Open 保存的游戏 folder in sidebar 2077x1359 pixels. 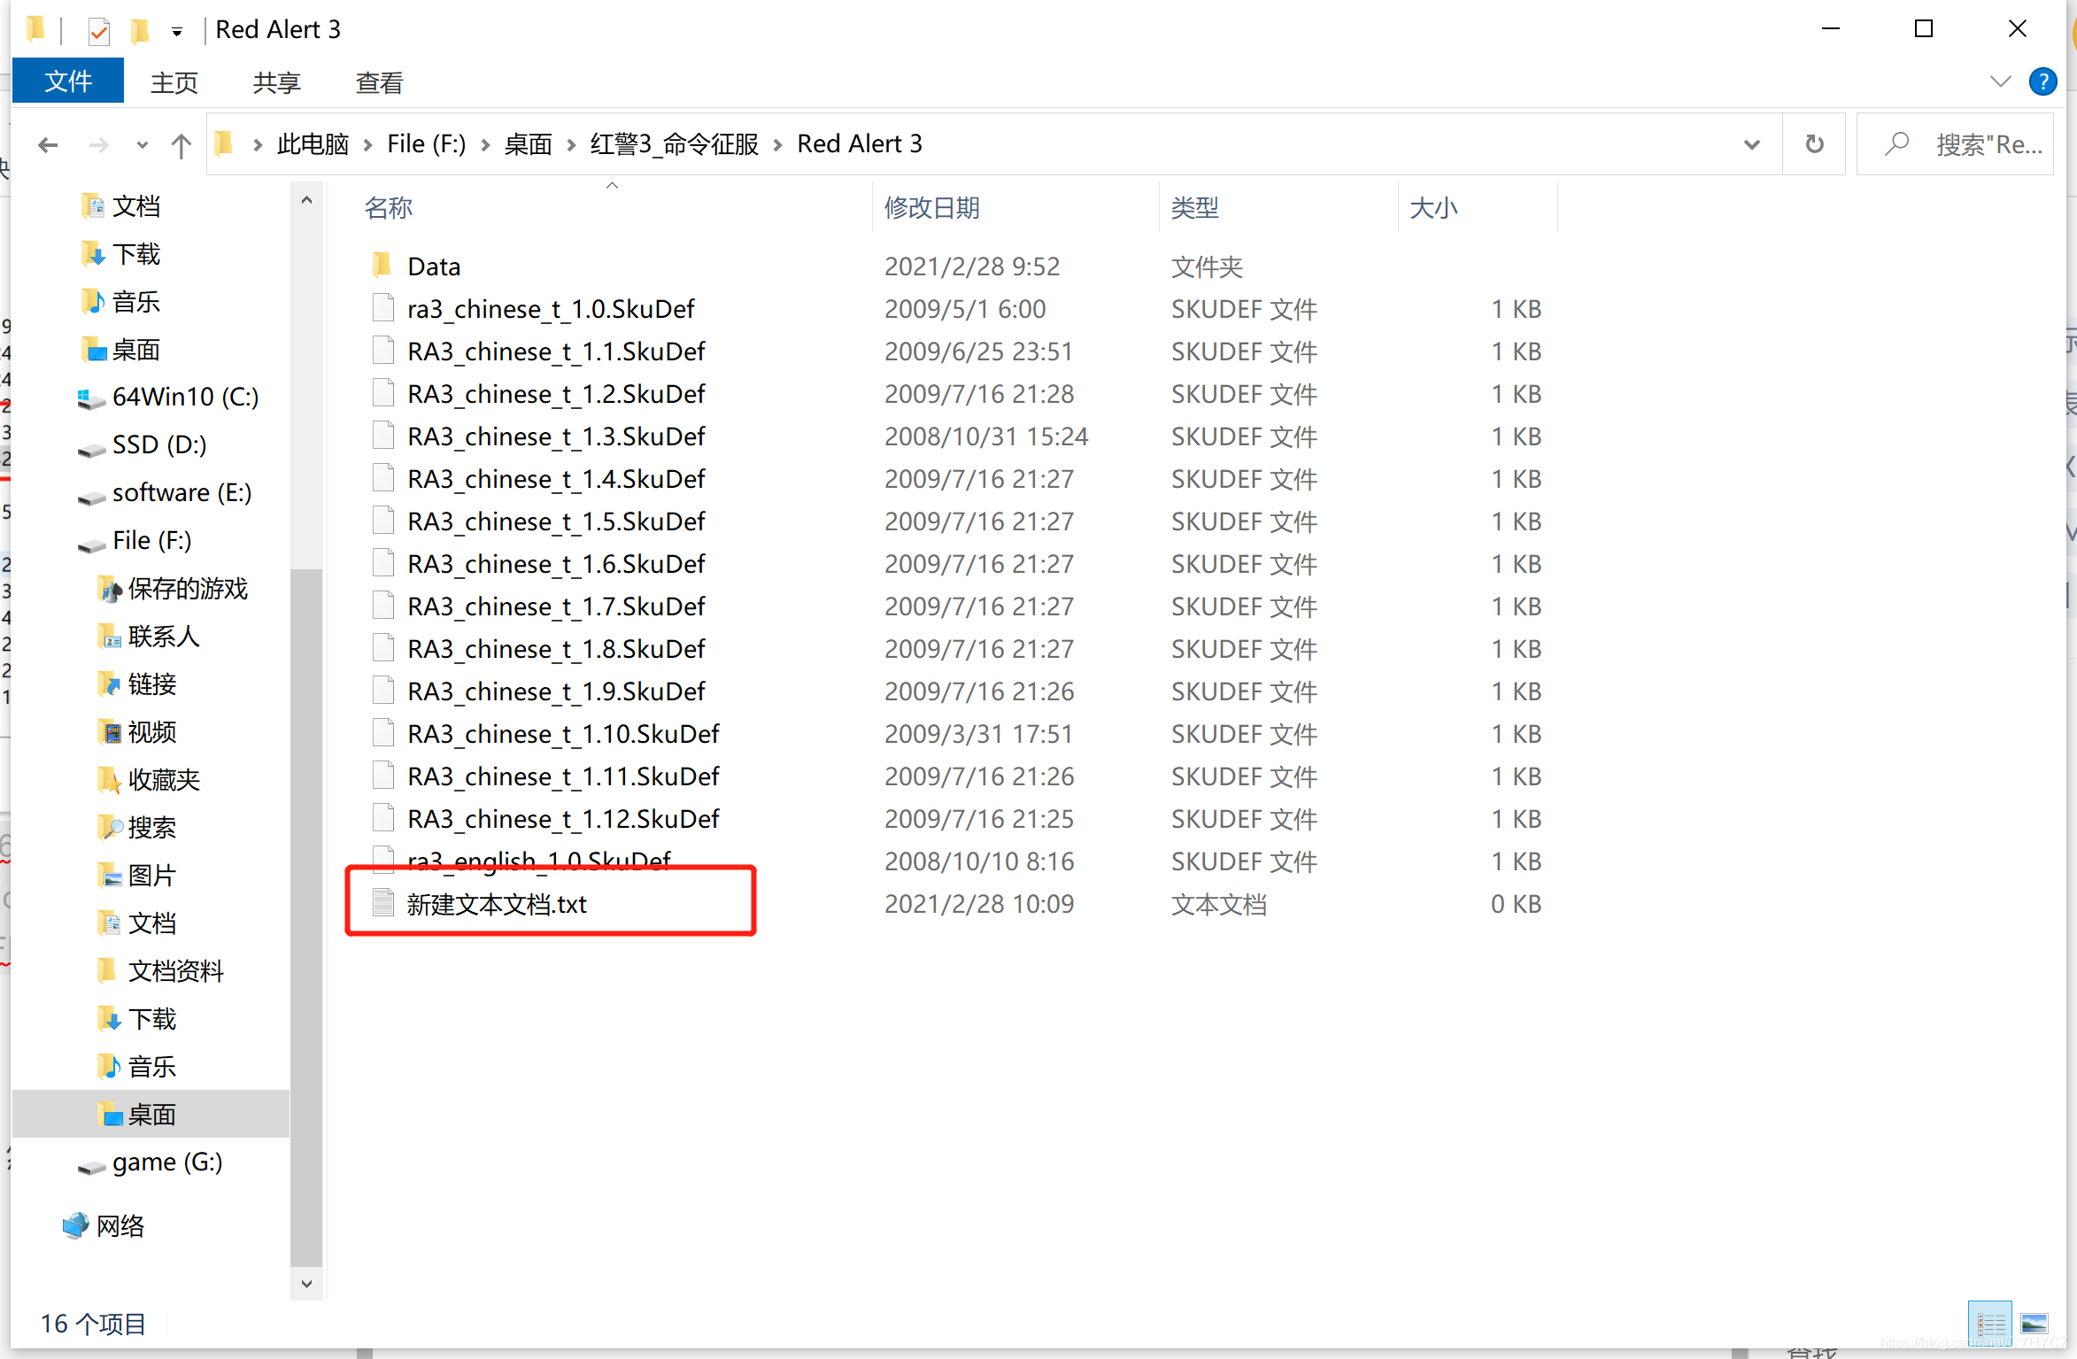(187, 588)
